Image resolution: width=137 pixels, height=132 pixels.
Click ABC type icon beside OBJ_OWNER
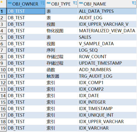click(10, 3)
